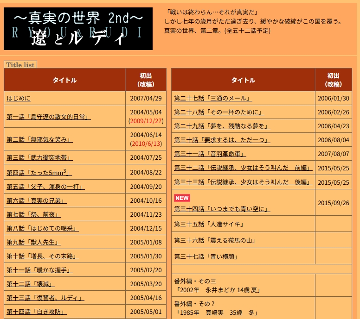Open 第八話「はじめての喝采」
The height and width of the screenshot is (319, 360).
tap(43, 228)
